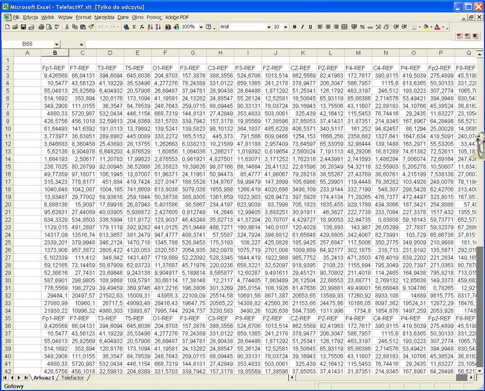Image resolution: width=485 pixels, height=391 pixels.
Task: Go to the last sheet tab arrow
Action: click(x=27, y=378)
